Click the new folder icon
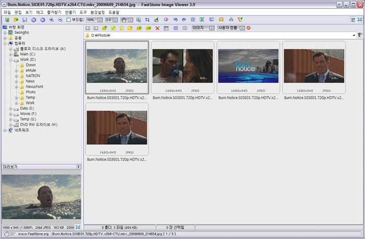This screenshot has width=365, height=239. coord(130,28)
